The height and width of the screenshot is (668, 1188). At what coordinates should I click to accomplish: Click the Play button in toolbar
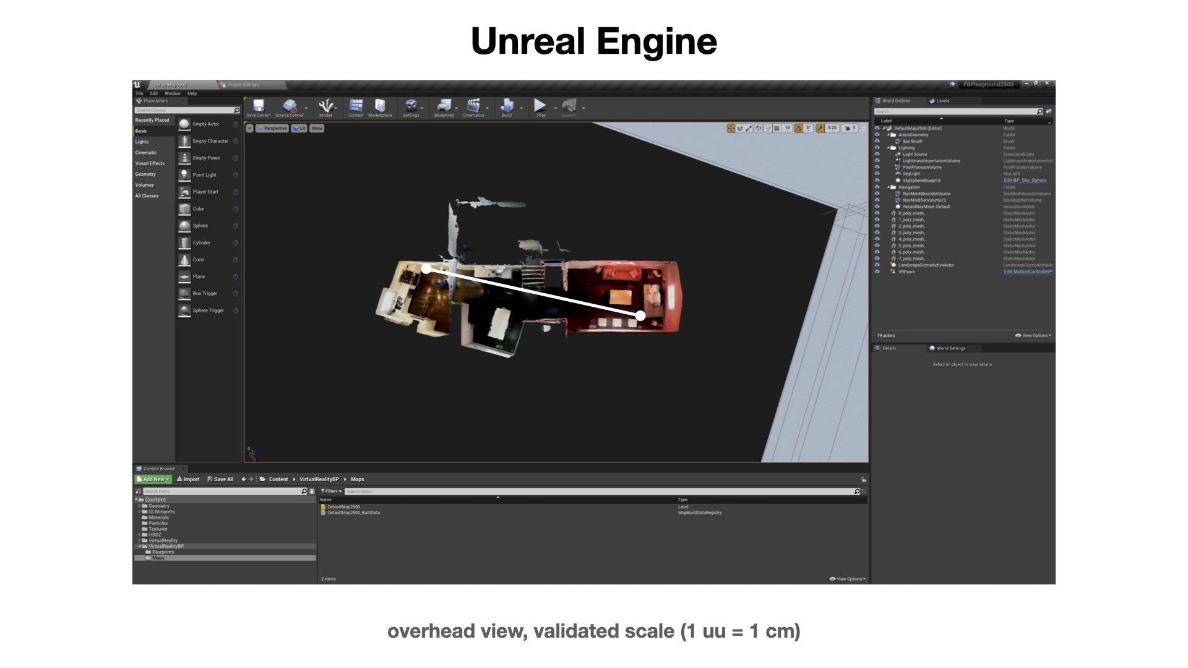(x=541, y=107)
